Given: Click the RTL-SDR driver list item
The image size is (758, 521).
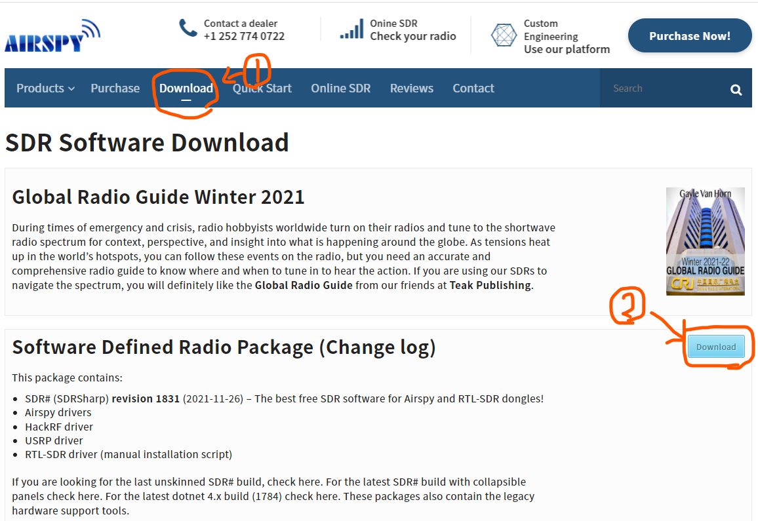Looking at the screenshot, I should coord(129,455).
